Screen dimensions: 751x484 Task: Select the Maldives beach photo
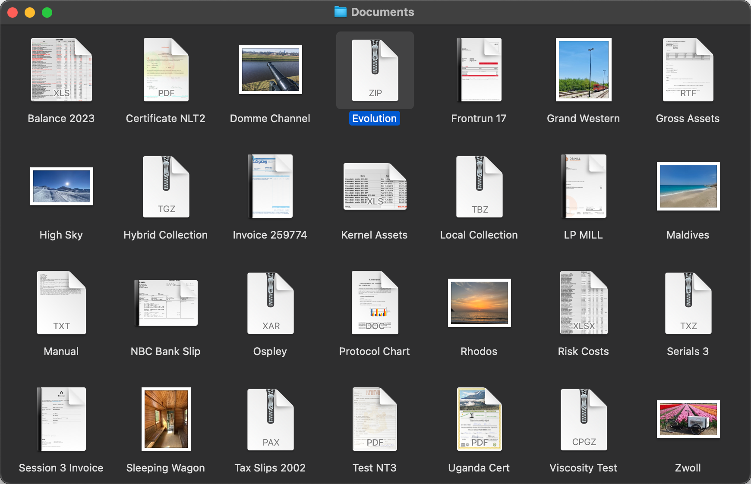point(688,186)
